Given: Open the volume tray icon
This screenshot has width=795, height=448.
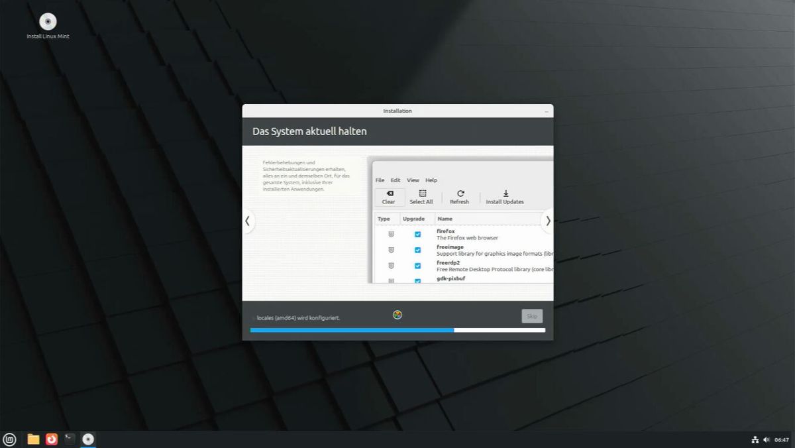Looking at the screenshot, I should click(x=767, y=439).
